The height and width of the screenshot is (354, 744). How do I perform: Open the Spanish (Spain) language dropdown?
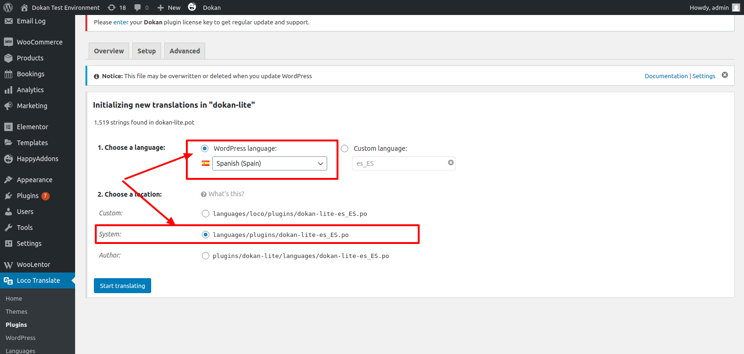(x=269, y=163)
